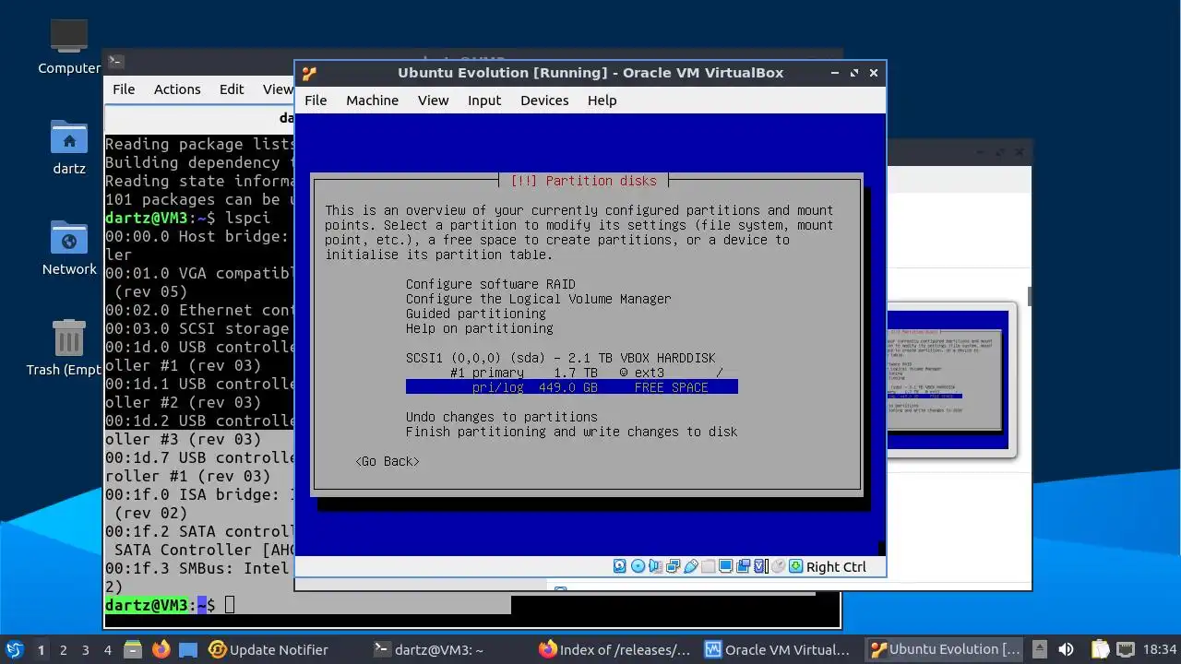This screenshot has height=664, width=1181.
Task: Open the VirtualBox File menu
Action: [316, 101]
